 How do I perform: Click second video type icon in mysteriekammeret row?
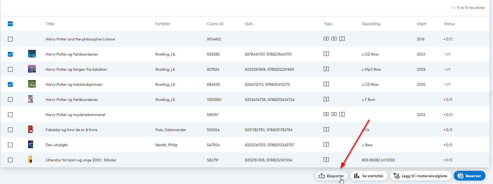334,114
